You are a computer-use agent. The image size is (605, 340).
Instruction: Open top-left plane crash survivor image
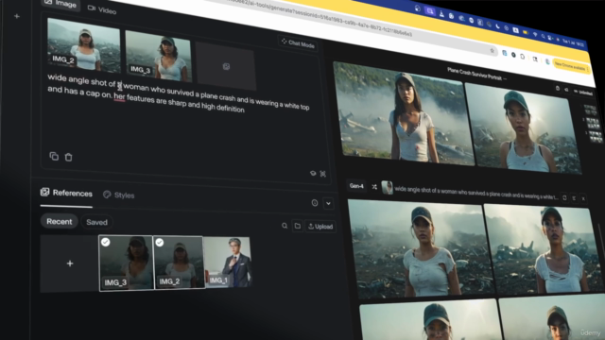(404, 114)
